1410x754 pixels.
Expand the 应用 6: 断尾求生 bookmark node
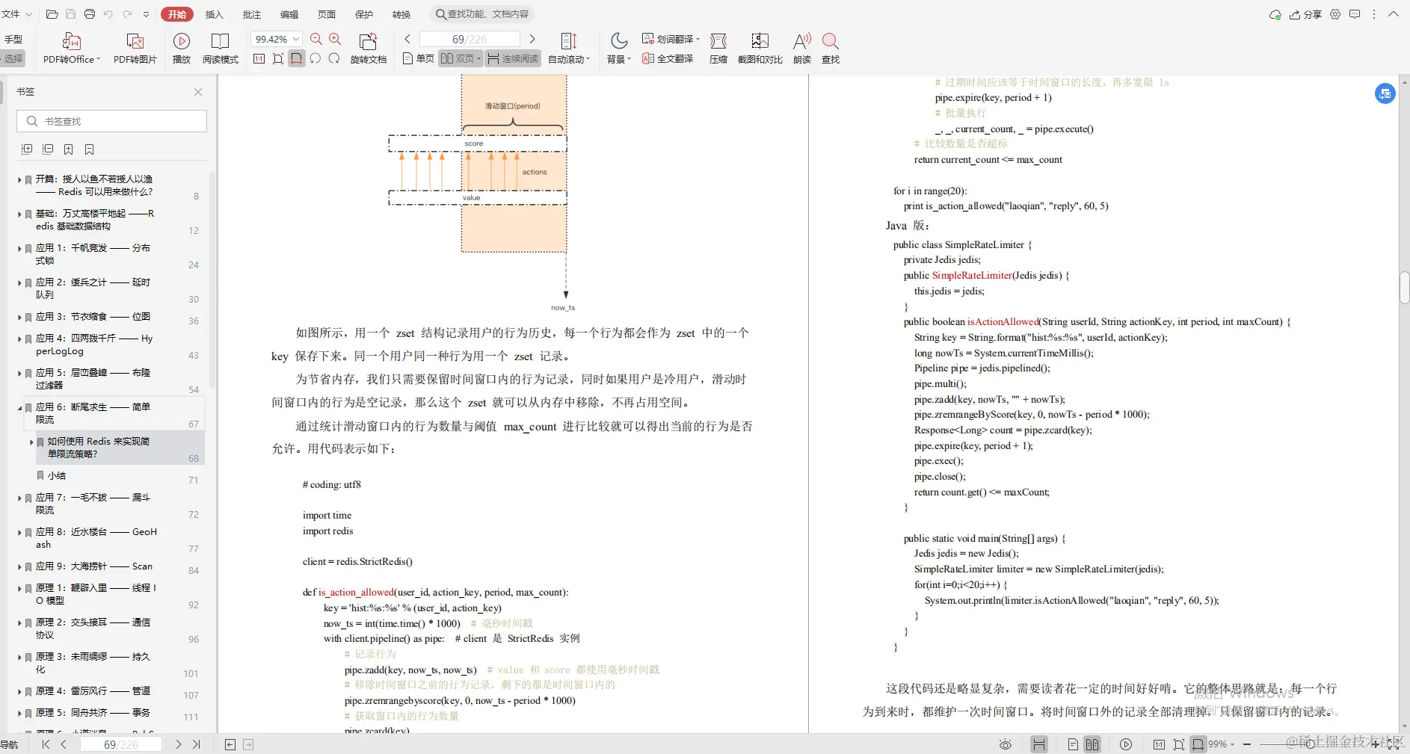tap(19, 408)
